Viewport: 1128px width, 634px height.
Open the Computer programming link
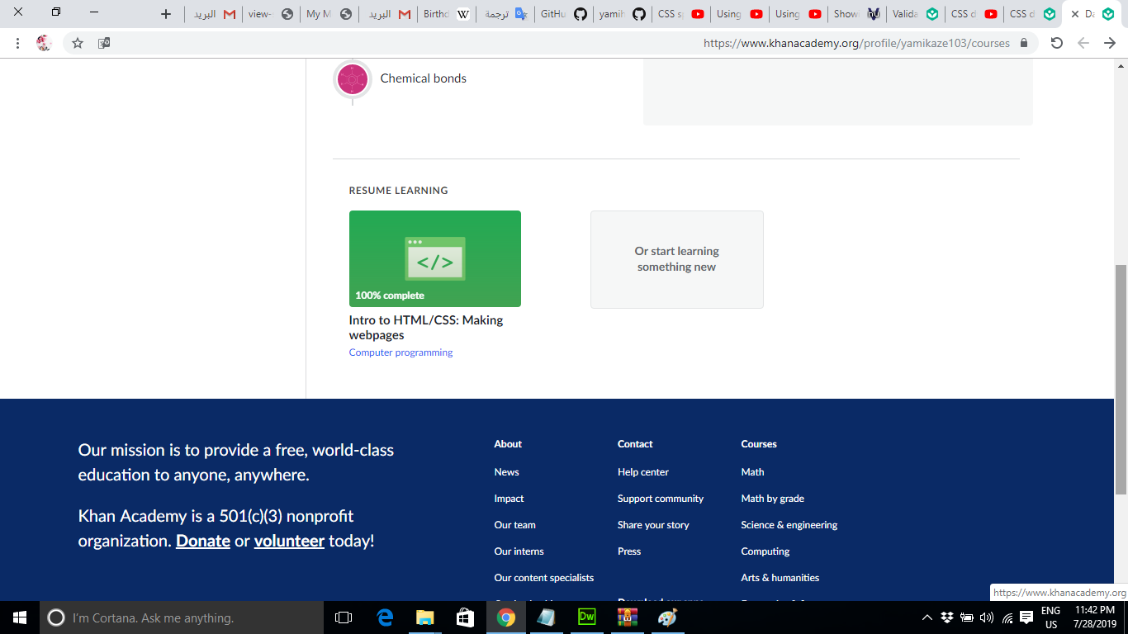pos(400,352)
